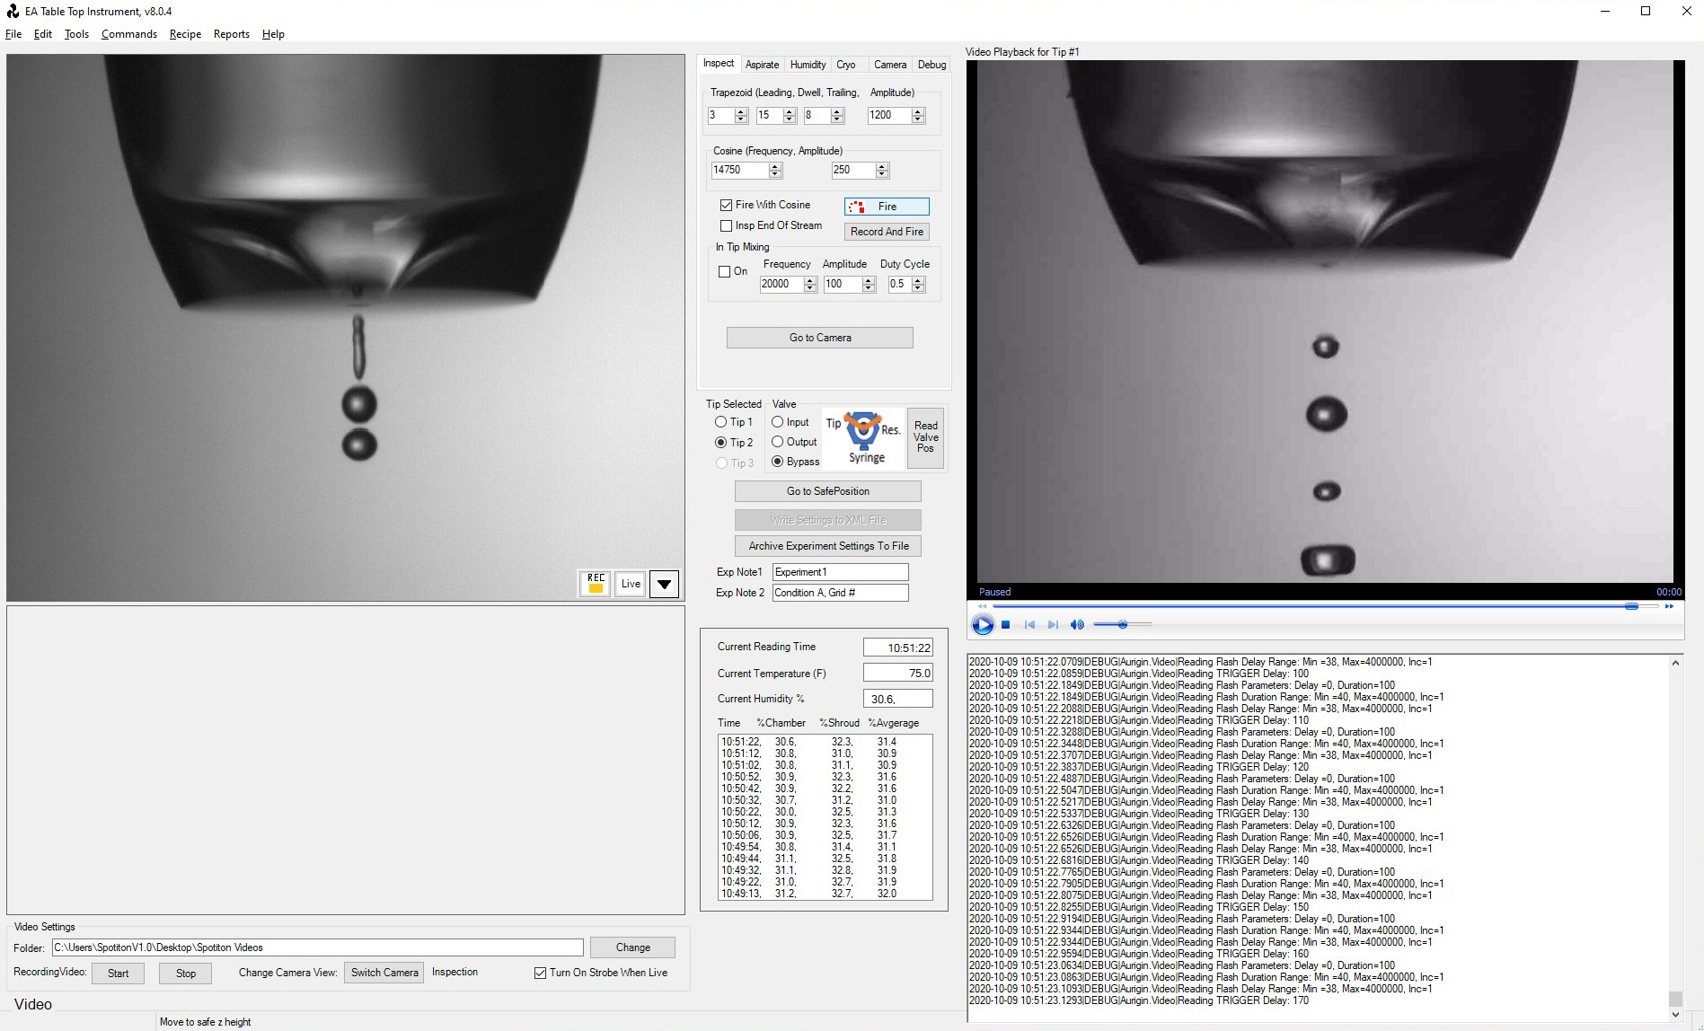Click the black down-arrow camera overlay button
The height and width of the screenshot is (1031, 1704).
(664, 584)
